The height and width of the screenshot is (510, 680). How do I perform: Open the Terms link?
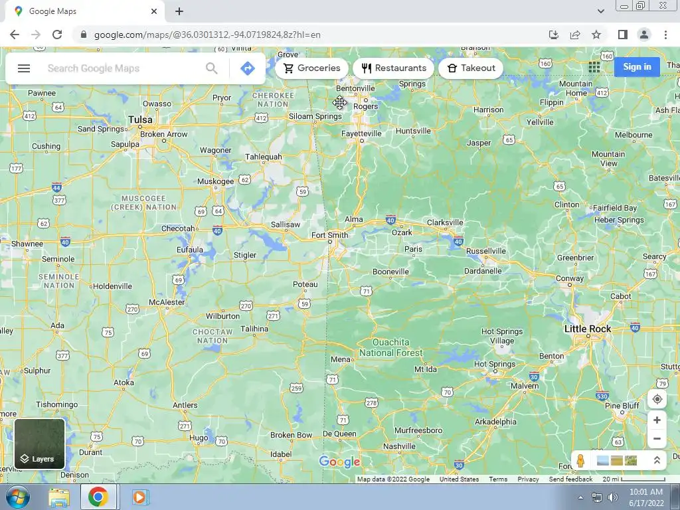(498, 479)
